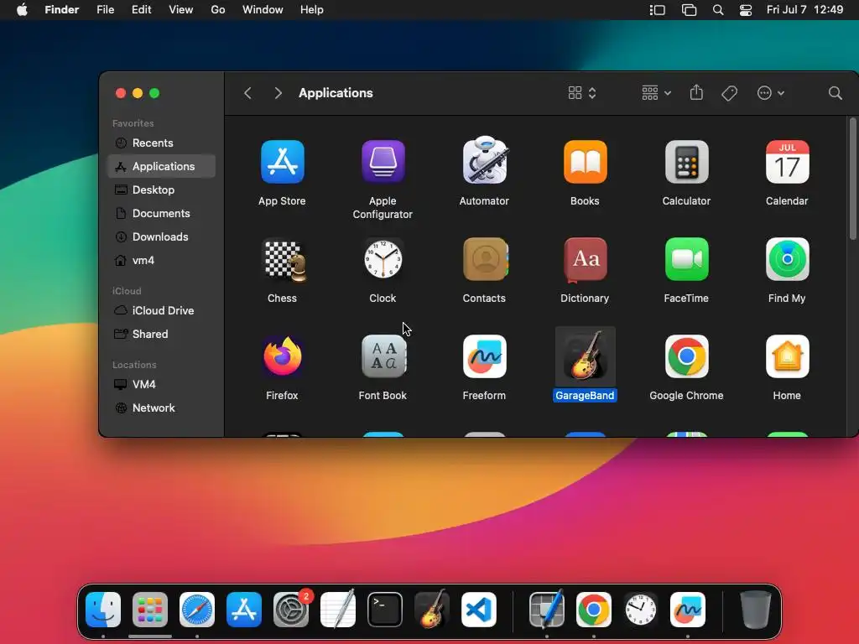Open the Group By dropdown in toolbar
This screenshot has height=644, width=859.
656,93
